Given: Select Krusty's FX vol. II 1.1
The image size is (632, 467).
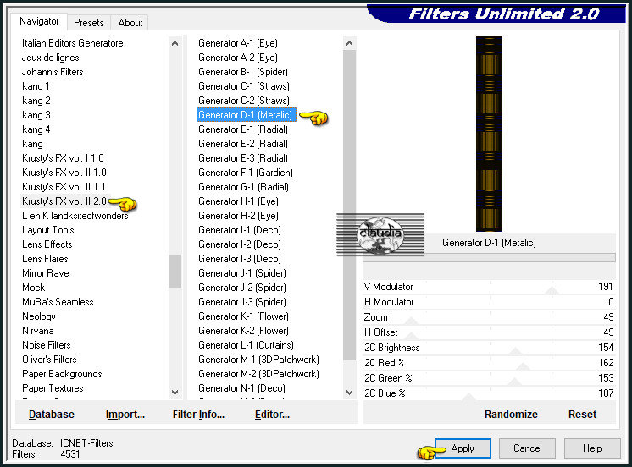Looking at the screenshot, I should [x=64, y=187].
